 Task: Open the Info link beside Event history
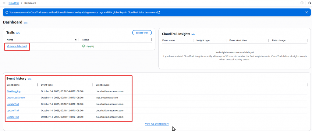click(30, 79)
